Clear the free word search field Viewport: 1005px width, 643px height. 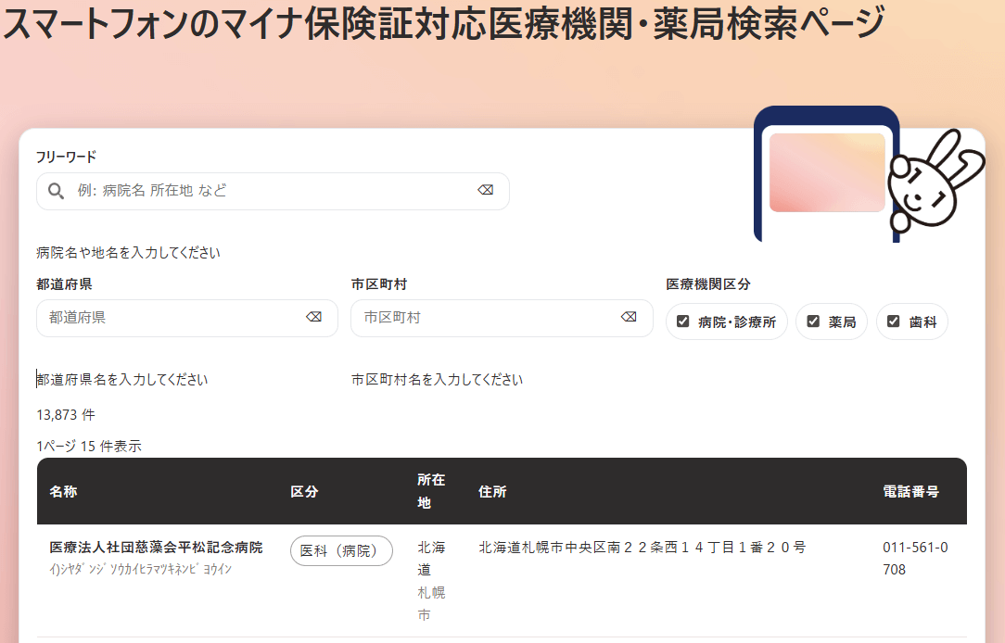485,191
